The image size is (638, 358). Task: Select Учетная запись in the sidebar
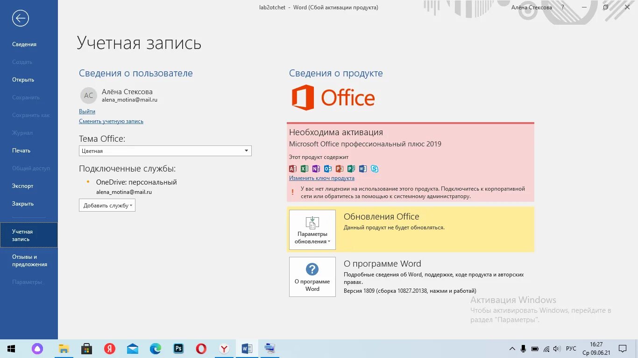(29, 235)
